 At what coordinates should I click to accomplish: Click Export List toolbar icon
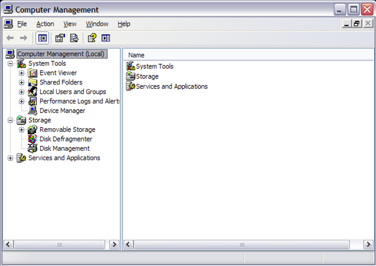tap(74, 38)
